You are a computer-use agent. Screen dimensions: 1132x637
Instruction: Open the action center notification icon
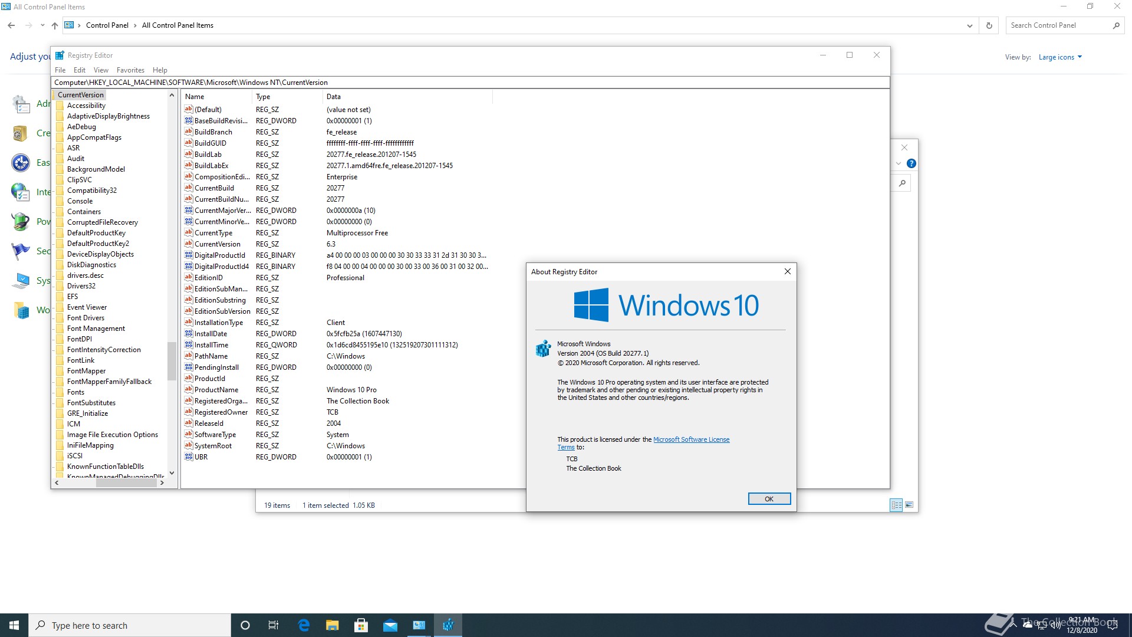point(1113,625)
